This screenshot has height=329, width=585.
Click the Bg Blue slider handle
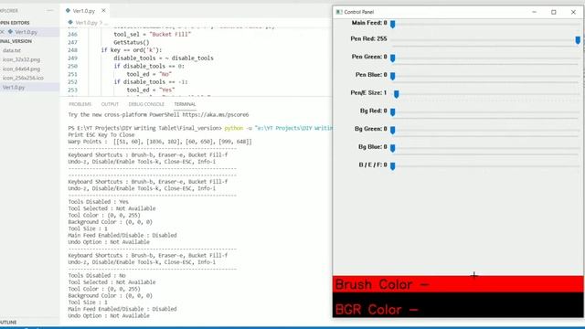pyautogui.click(x=392, y=148)
